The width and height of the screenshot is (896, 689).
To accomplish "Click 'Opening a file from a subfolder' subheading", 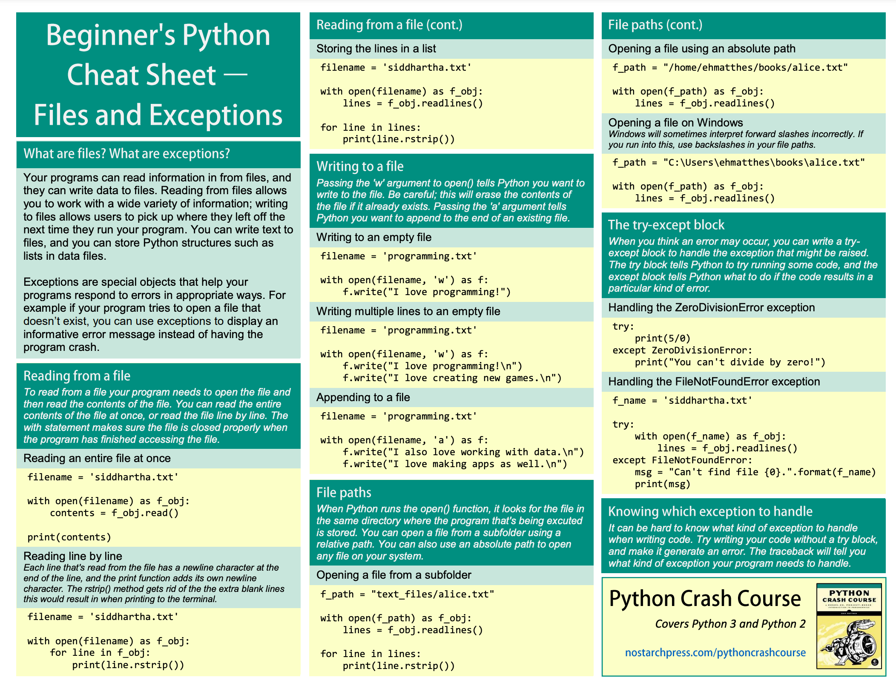I will pos(393,575).
